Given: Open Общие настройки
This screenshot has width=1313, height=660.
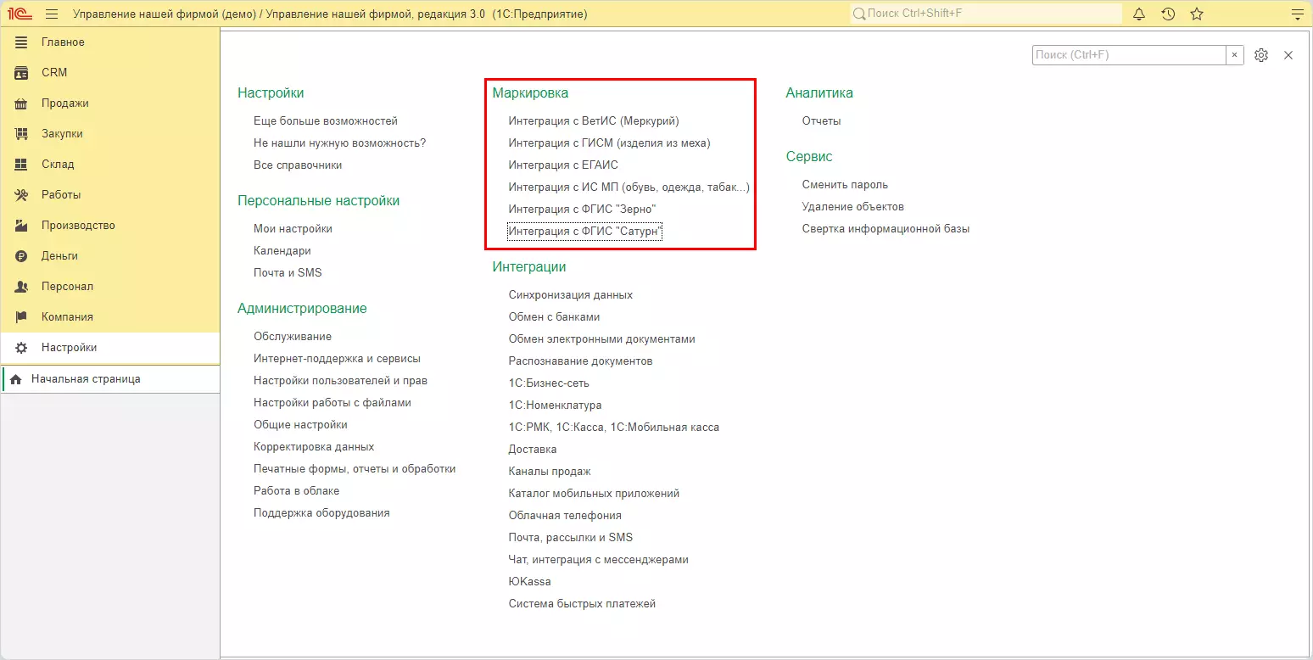Looking at the screenshot, I should point(300,425).
